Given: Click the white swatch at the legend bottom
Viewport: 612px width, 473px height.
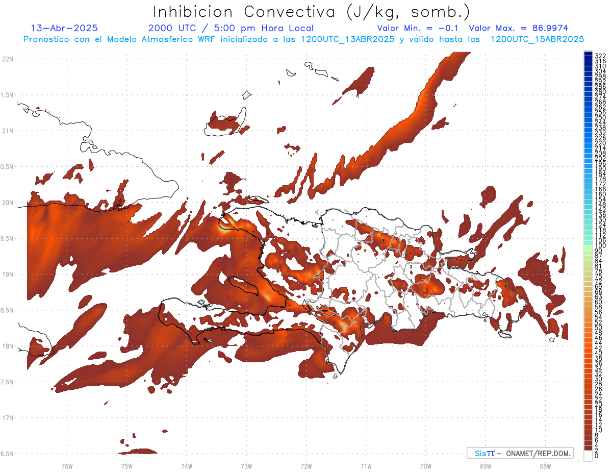Looking at the screenshot, I should pos(588,455).
